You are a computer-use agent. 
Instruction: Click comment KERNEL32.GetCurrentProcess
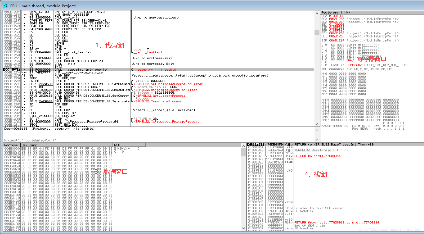(160, 96)
